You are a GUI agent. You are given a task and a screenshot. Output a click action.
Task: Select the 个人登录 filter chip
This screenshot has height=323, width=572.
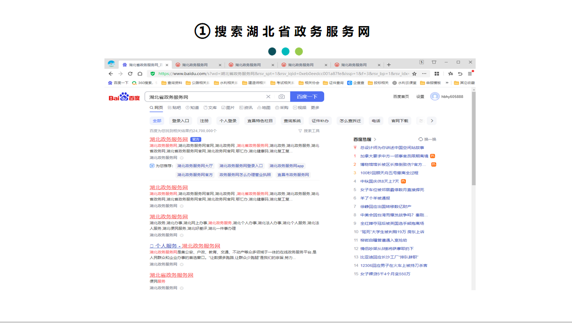pyautogui.click(x=228, y=121)
